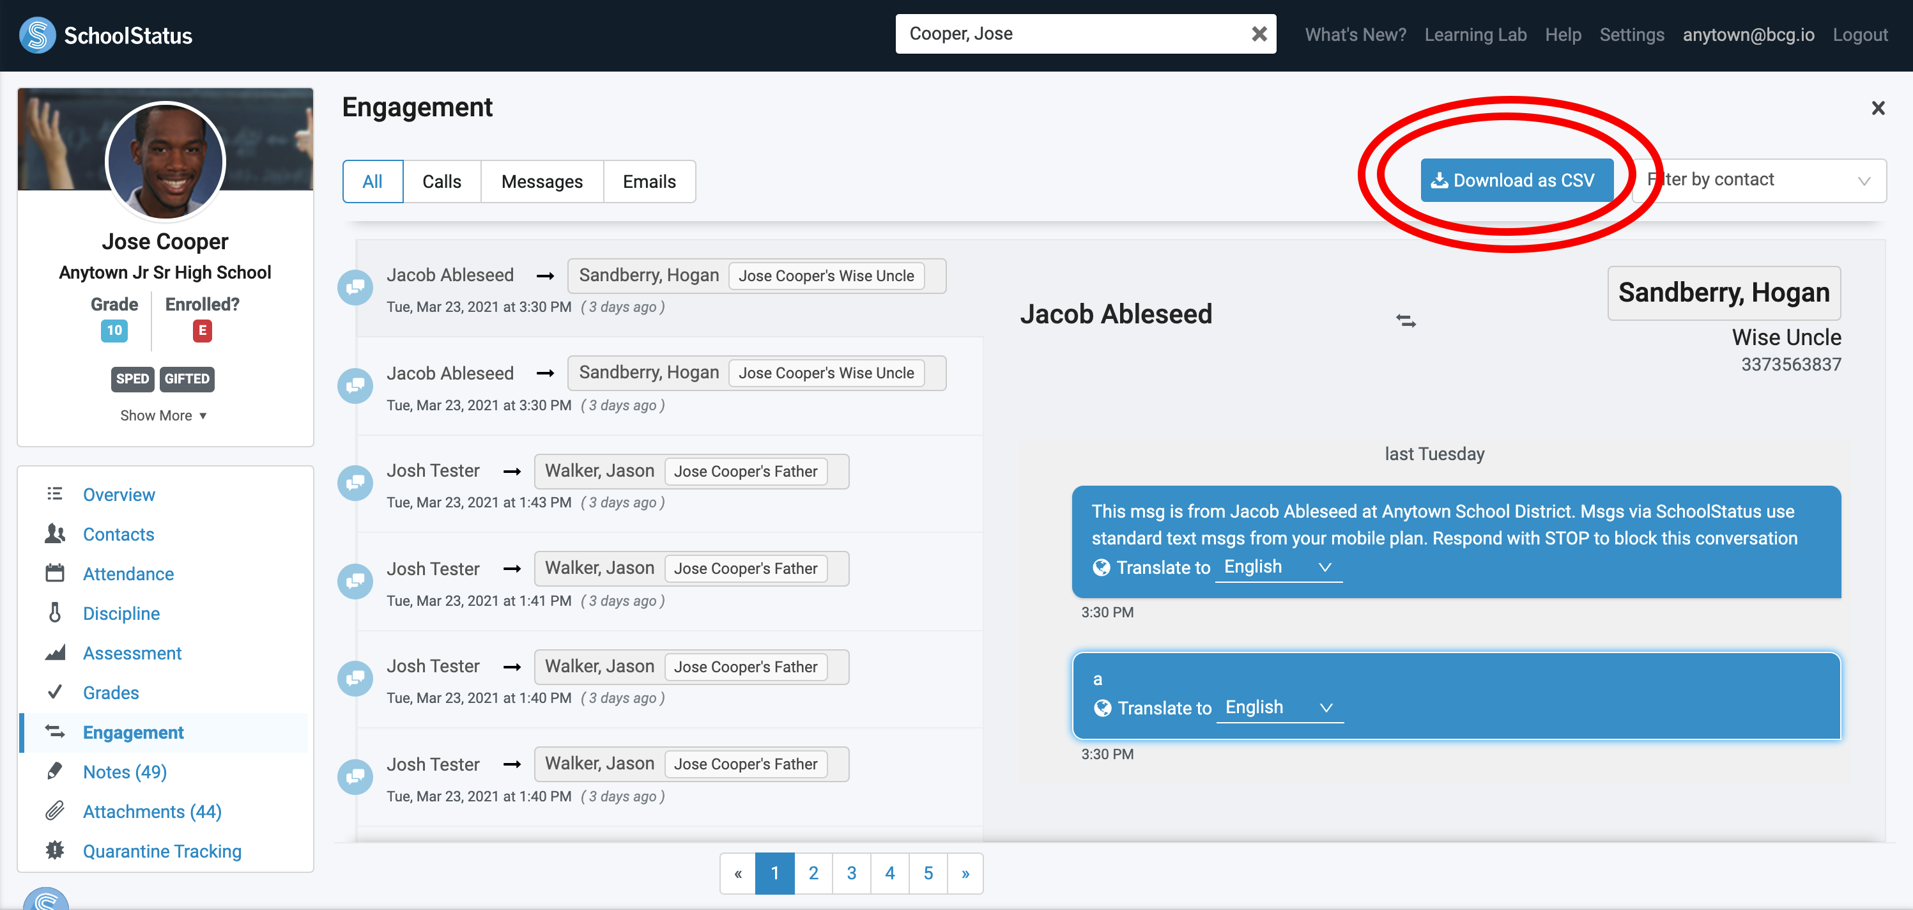Screen dimensions: 1913x910
Task: Click the swap arrows icon beside Jacob Ableseed heading
Action: 1406,321
